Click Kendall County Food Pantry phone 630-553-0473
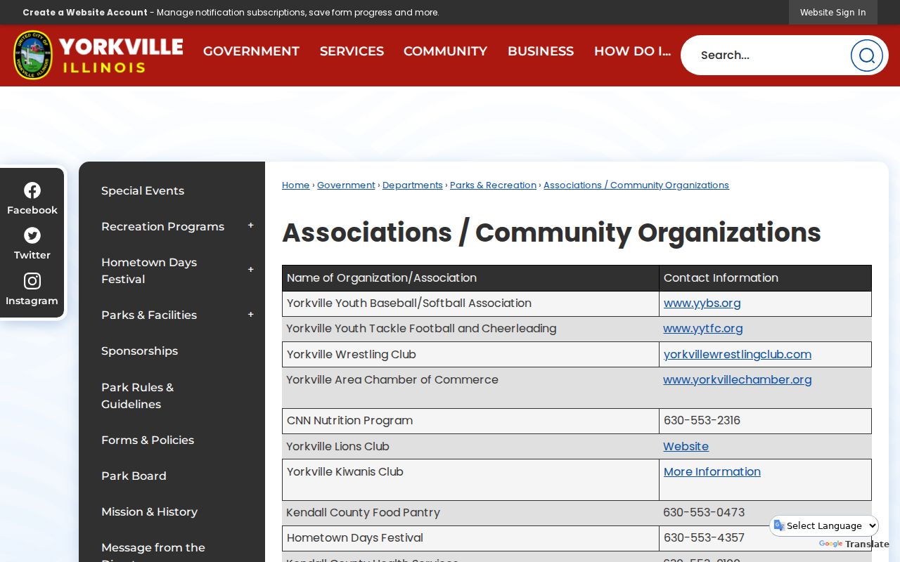This screenshot has height=562, width=900. tap(704, 513)
